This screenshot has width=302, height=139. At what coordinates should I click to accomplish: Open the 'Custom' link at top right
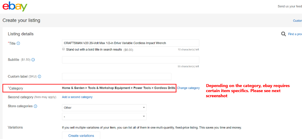click(x=297, y=21)
